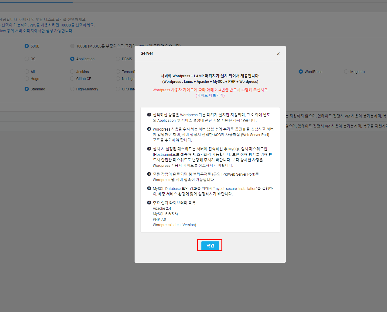This screenshot has width=387, height=312.
Task: Choose the High-Memory server type
Action: (x=72, y=89)
